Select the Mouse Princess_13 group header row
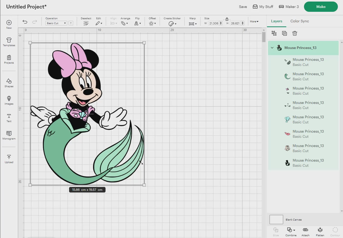The height and width of the screenshot is (238, 343). click(303, 48)
